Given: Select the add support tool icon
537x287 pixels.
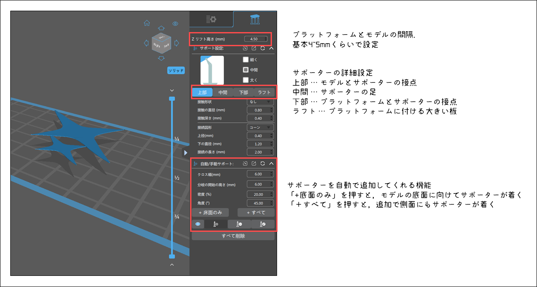Looking at the screenshot, I should 216,224.
